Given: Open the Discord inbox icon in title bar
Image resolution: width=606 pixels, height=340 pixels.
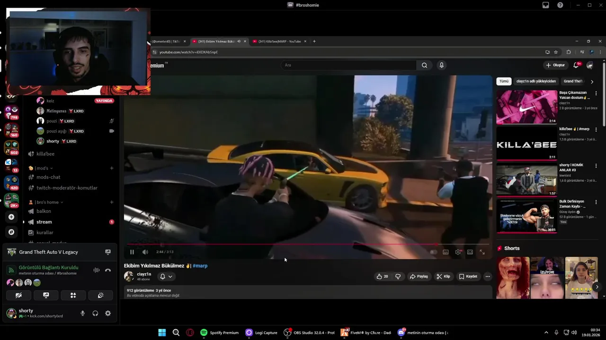Looking at the screenshot, I should click(x=546, y=5).
